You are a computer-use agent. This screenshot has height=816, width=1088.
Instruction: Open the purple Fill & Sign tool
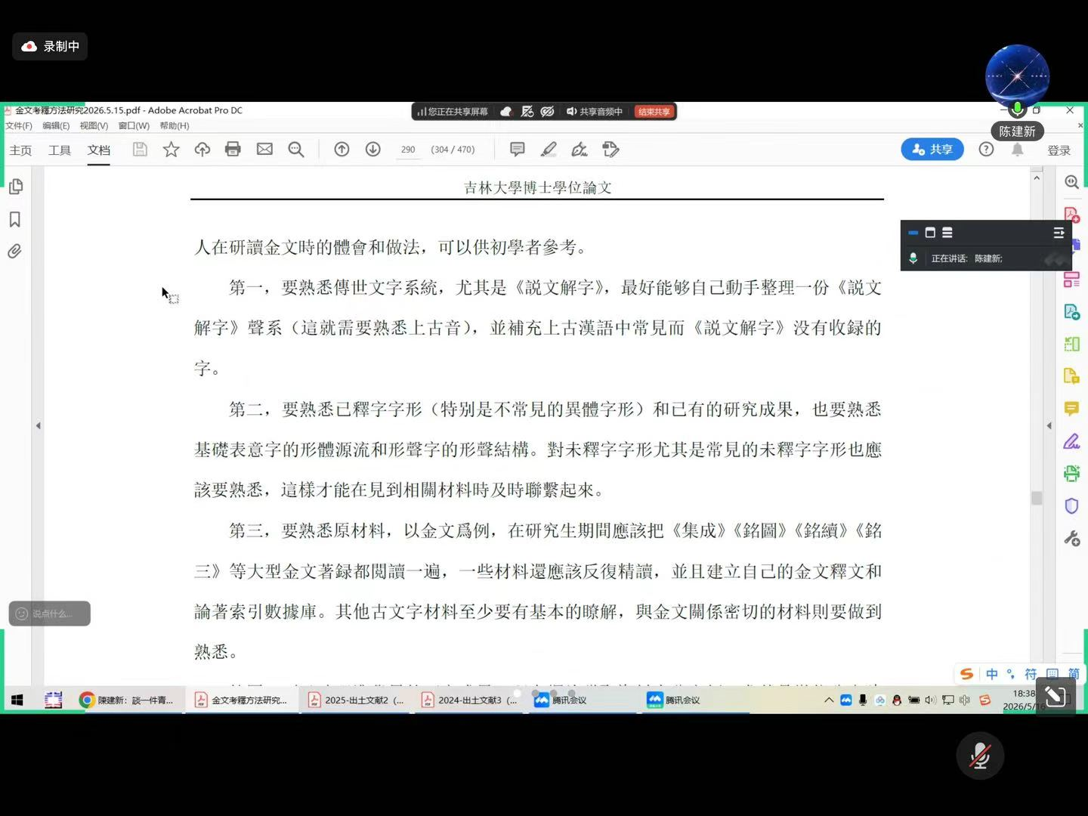coord(1071,441)
